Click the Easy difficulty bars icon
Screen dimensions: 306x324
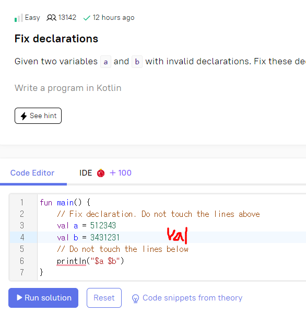pos(19,18)
